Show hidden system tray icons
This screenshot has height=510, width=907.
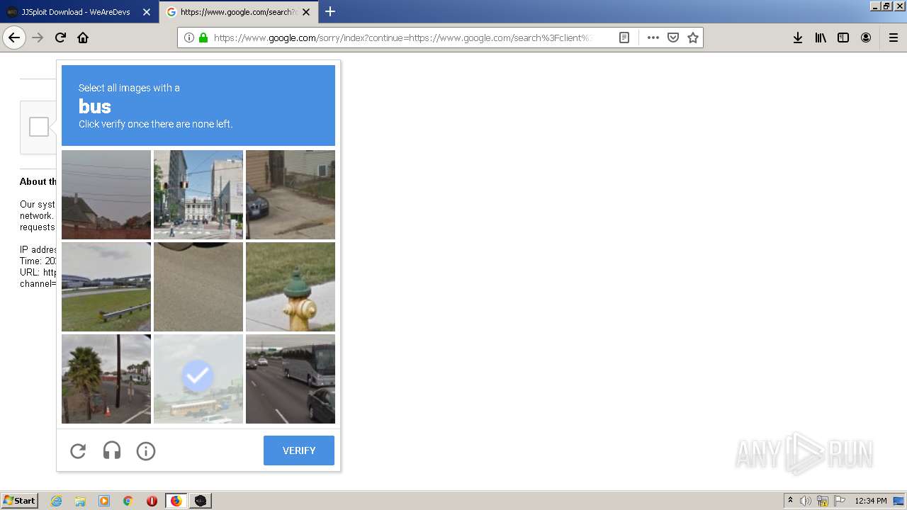click(790, 501)
